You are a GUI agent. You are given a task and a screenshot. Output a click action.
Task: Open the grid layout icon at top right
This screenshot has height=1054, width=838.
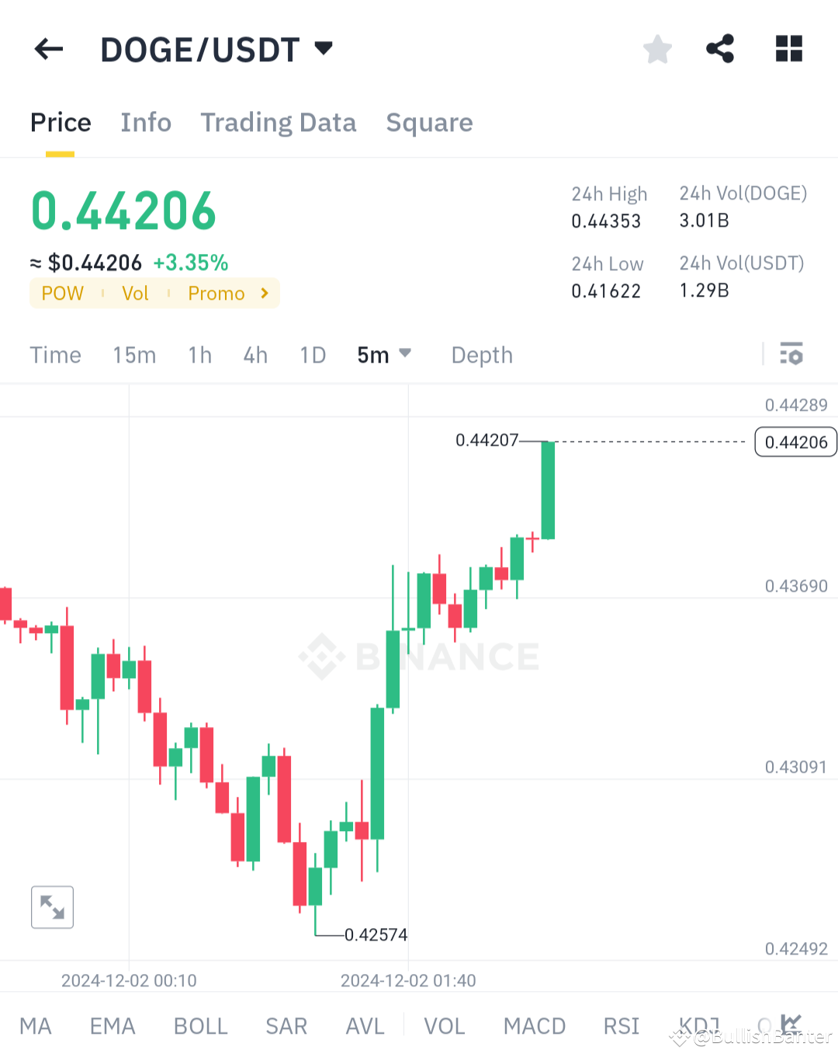[x=788, y=49]
